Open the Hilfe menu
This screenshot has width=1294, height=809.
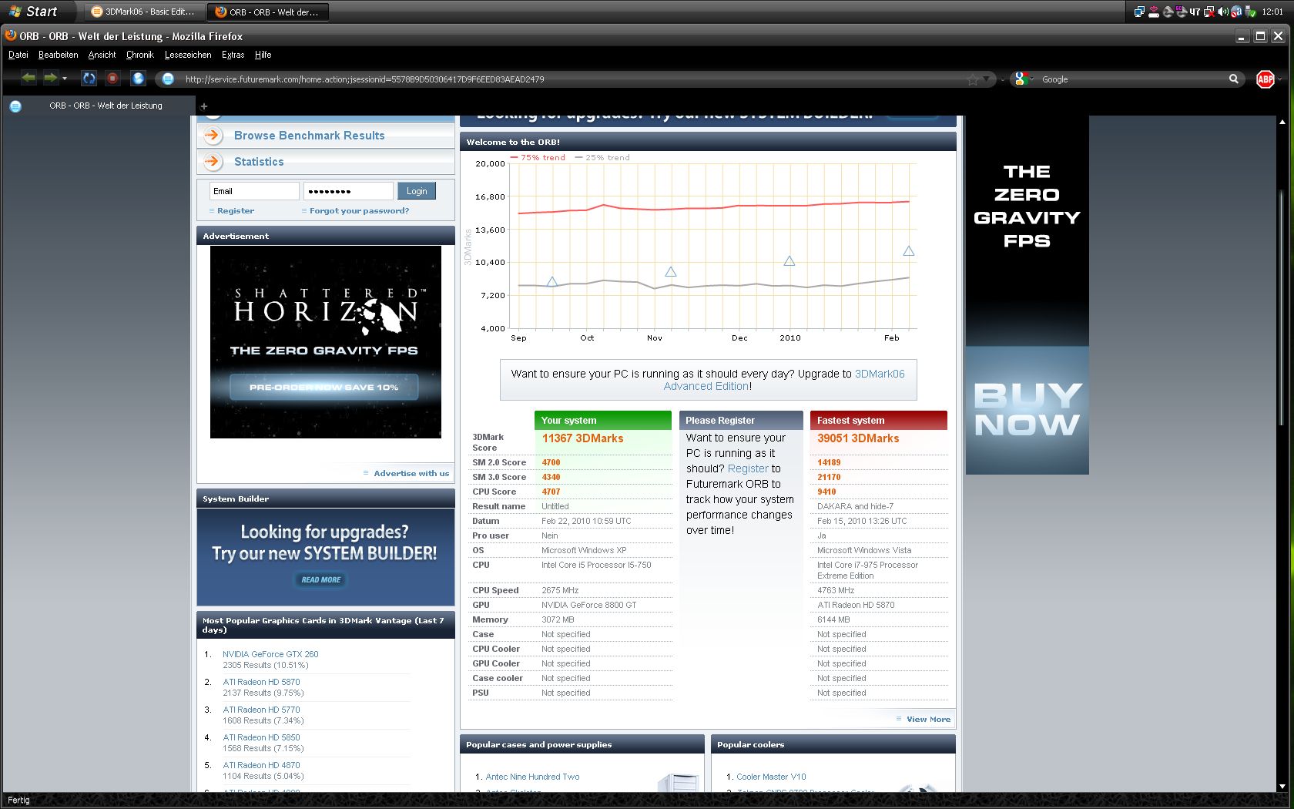263,55
